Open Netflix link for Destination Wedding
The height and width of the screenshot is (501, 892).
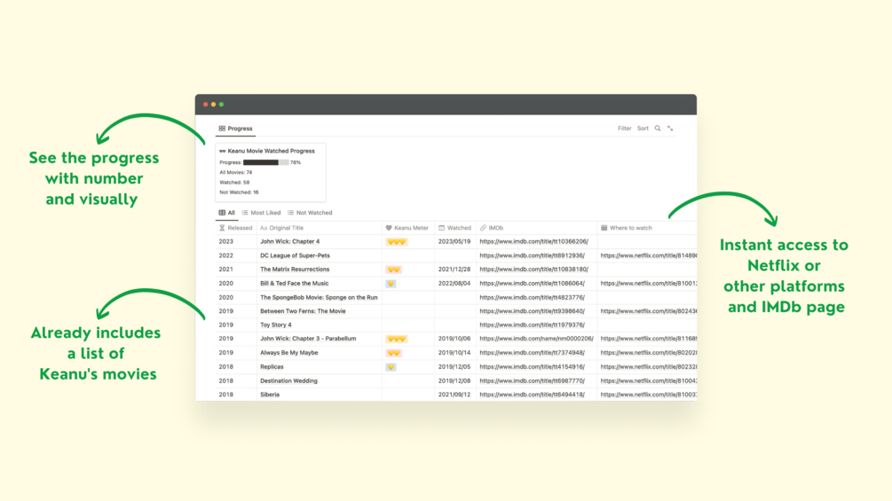tap(649, 380)
